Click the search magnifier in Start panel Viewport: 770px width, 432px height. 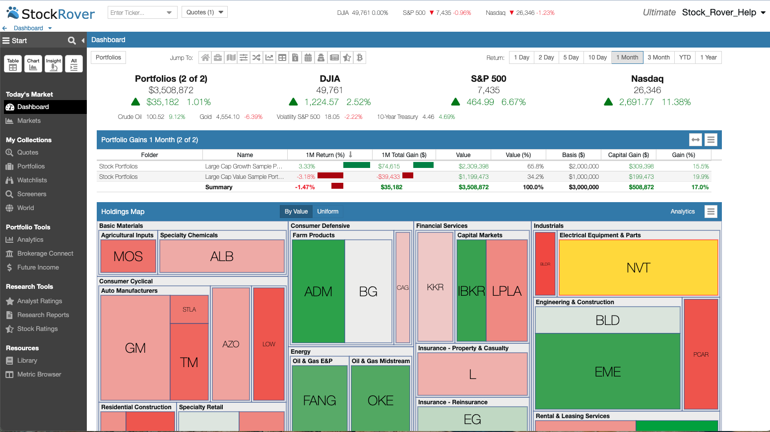coord(72,41)
